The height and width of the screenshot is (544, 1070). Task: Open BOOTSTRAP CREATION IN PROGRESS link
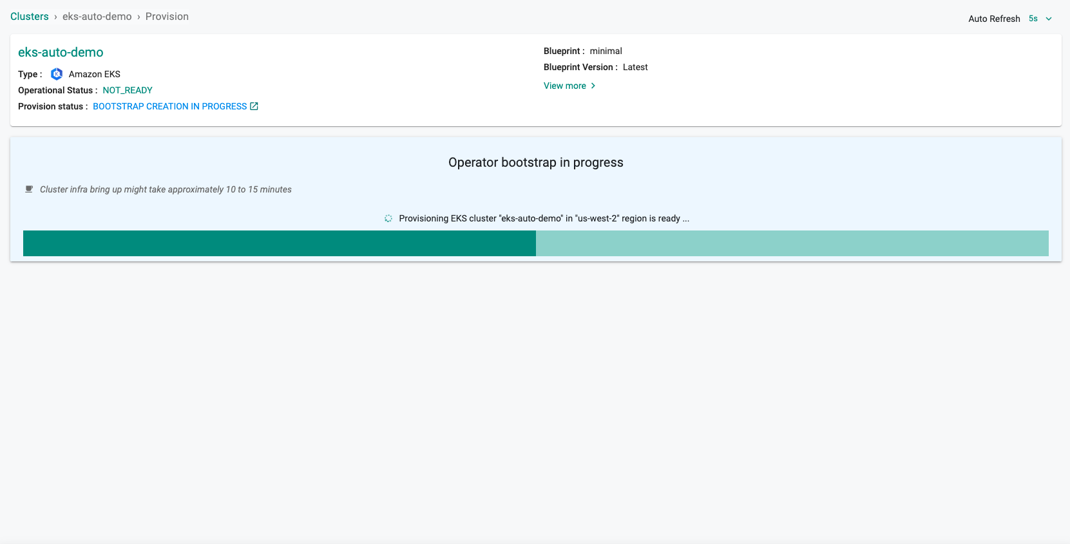[x=170, y=106]
